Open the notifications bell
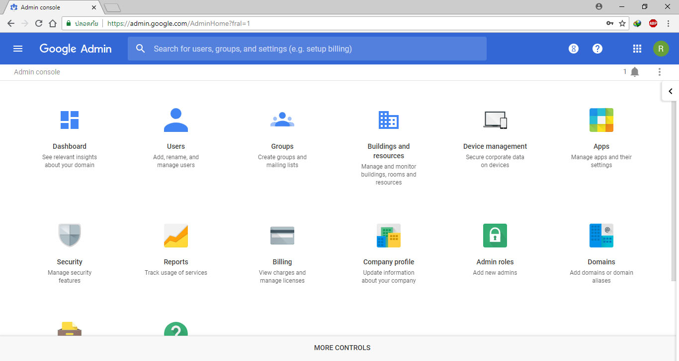The width and height of the screenshot is (679, 361). click(x=635, y=72)
